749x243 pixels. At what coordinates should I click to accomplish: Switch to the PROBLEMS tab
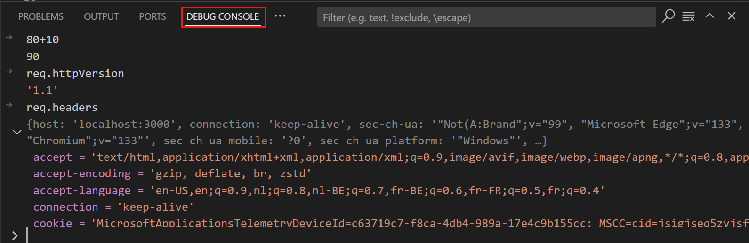click(x=41, y=17)
